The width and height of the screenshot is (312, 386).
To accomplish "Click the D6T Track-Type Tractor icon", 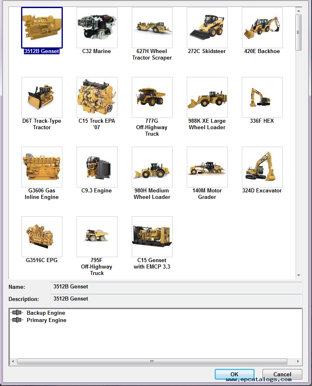I will coord(42,98).
